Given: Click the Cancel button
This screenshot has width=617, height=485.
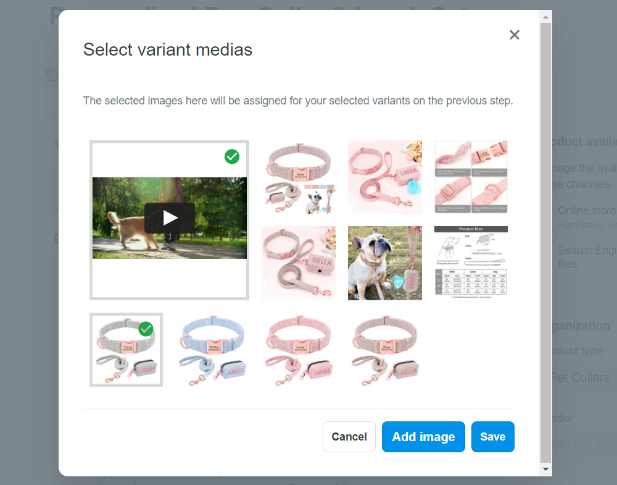Looking at the screenshot, I should (349, 437).
